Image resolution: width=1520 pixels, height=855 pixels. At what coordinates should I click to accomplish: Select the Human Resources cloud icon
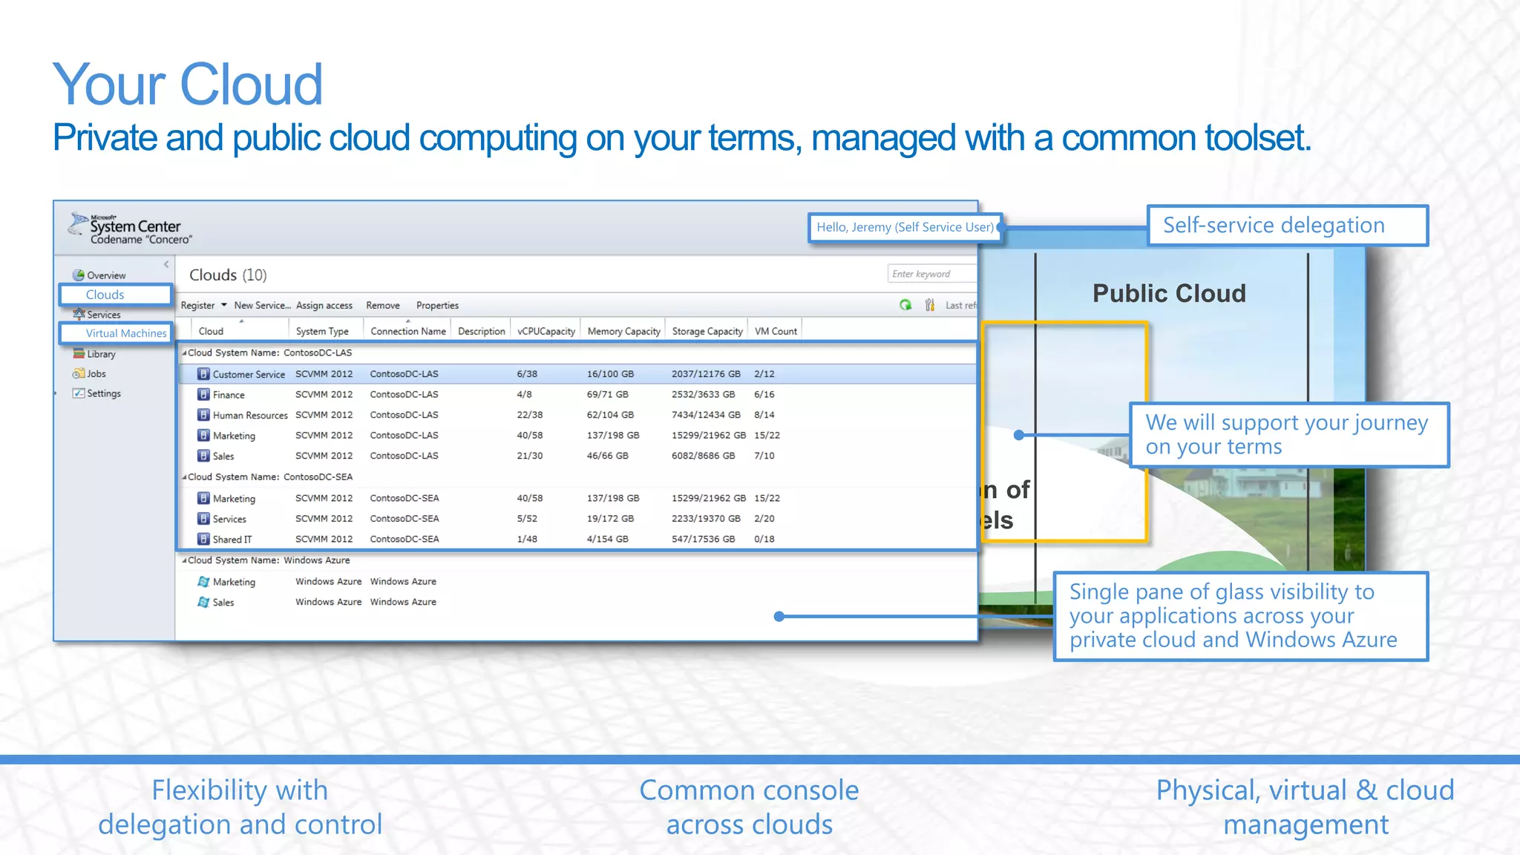click(203, 415)
